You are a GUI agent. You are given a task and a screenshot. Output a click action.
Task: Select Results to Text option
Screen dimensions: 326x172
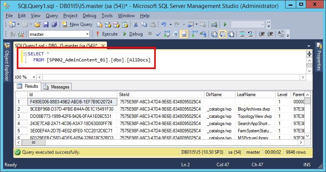(214, 34)
